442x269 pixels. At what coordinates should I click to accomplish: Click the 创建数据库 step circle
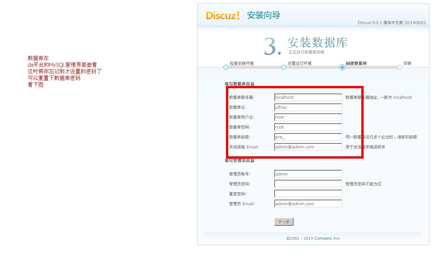tap(342, 67)
